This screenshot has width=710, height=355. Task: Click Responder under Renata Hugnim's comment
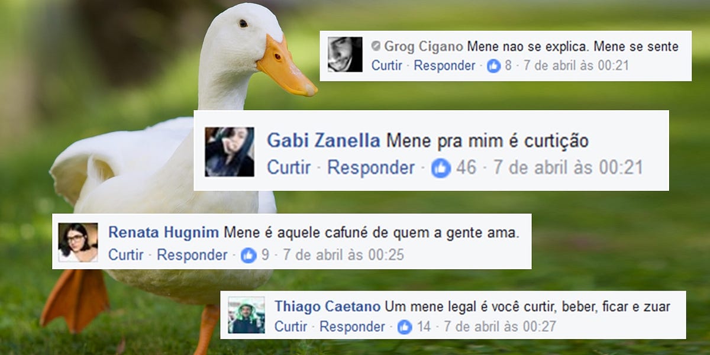pyautogui.click(x=192, y=256)
